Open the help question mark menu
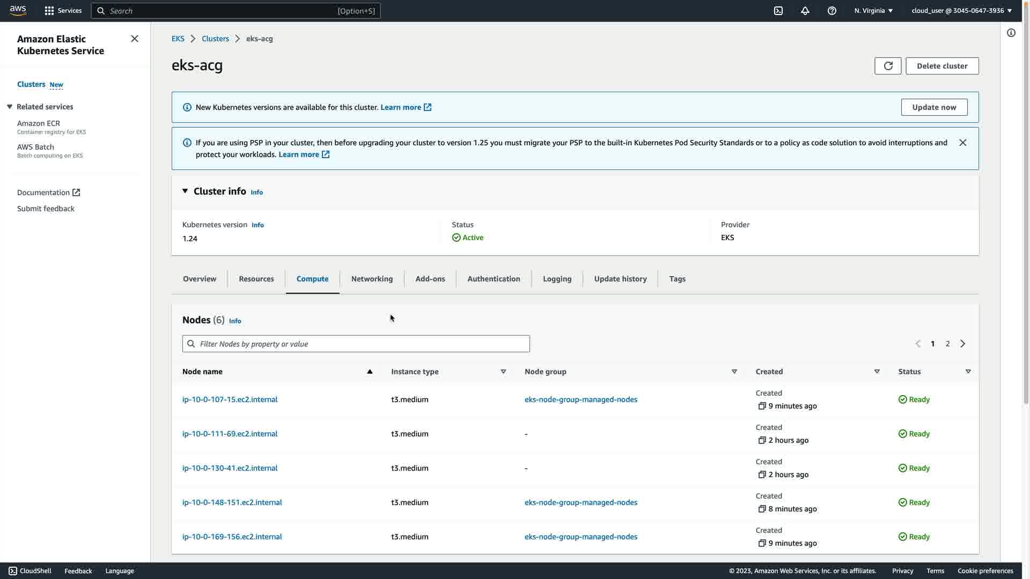Screen dimensions: 1030x579 pyautogui.click(x=832, y=11)
